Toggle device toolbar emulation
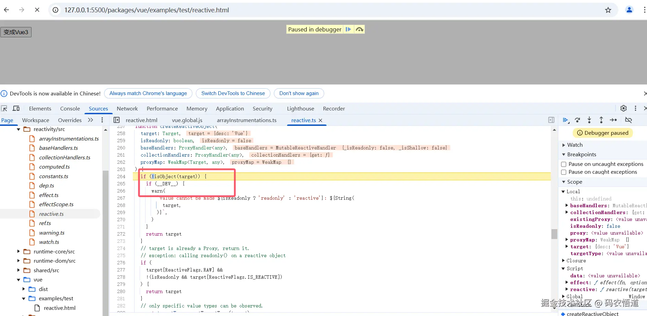647x316 pixels. click(16, 108)
